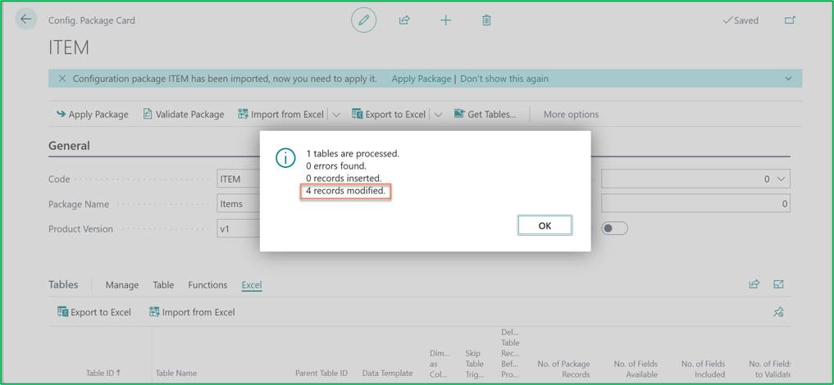Click Import from Excel in top toolbar
This screenshot has height=385, width=834.
click(x=280, y=114)
